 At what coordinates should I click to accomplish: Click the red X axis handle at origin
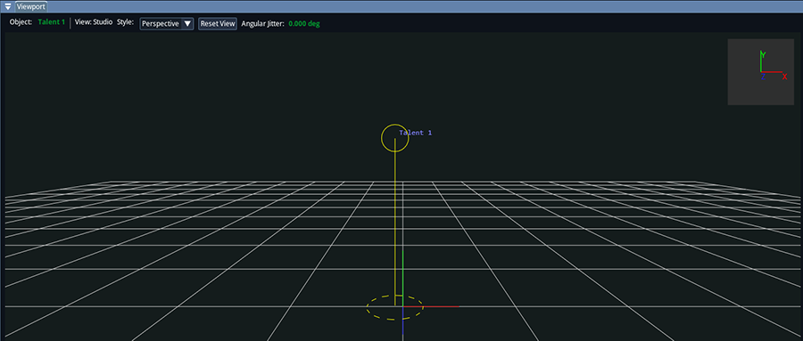coord(431,306)
